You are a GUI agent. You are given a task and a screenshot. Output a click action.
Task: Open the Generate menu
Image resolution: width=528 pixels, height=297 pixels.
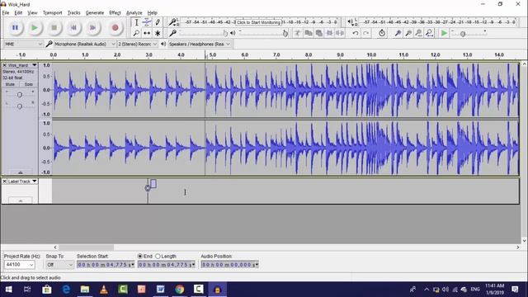point(95,13)
